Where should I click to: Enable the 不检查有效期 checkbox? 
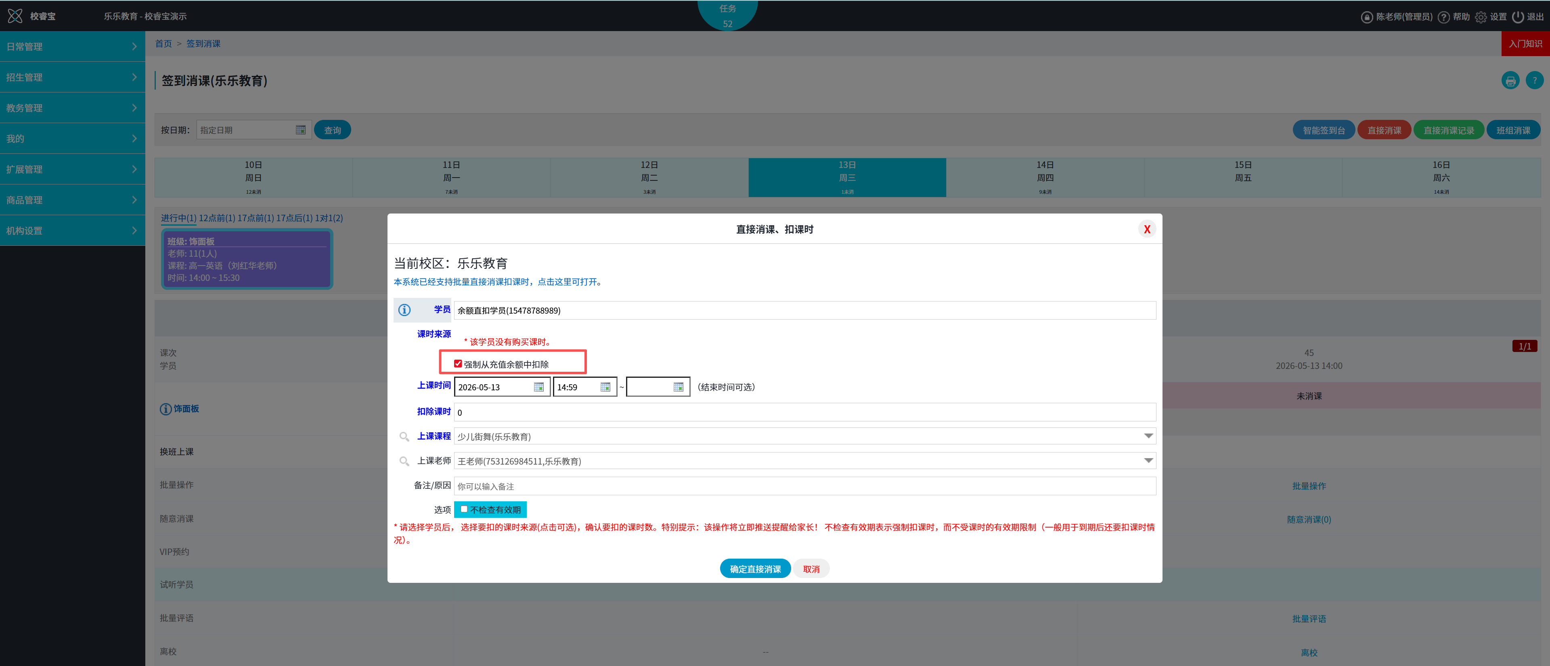464,509
